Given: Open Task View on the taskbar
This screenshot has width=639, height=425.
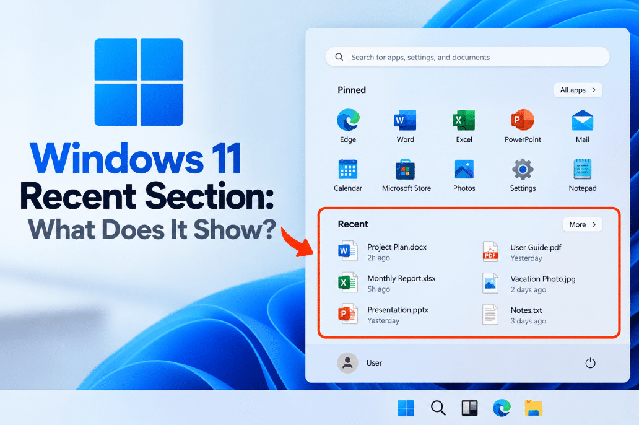Looking at the screenshot, I should click(469, 408).
